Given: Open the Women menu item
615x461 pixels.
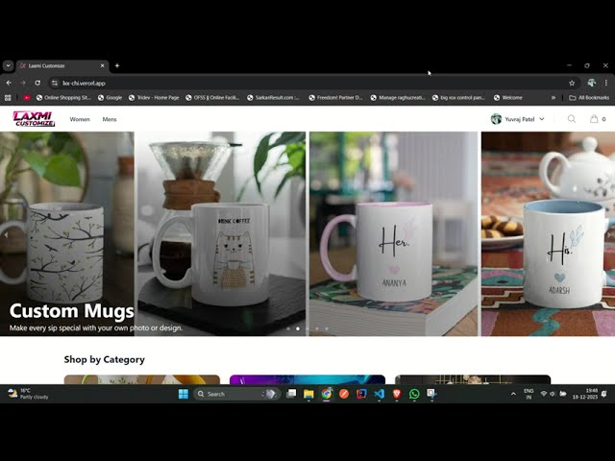Looking at the screenshot, I should tap(80, 119).
